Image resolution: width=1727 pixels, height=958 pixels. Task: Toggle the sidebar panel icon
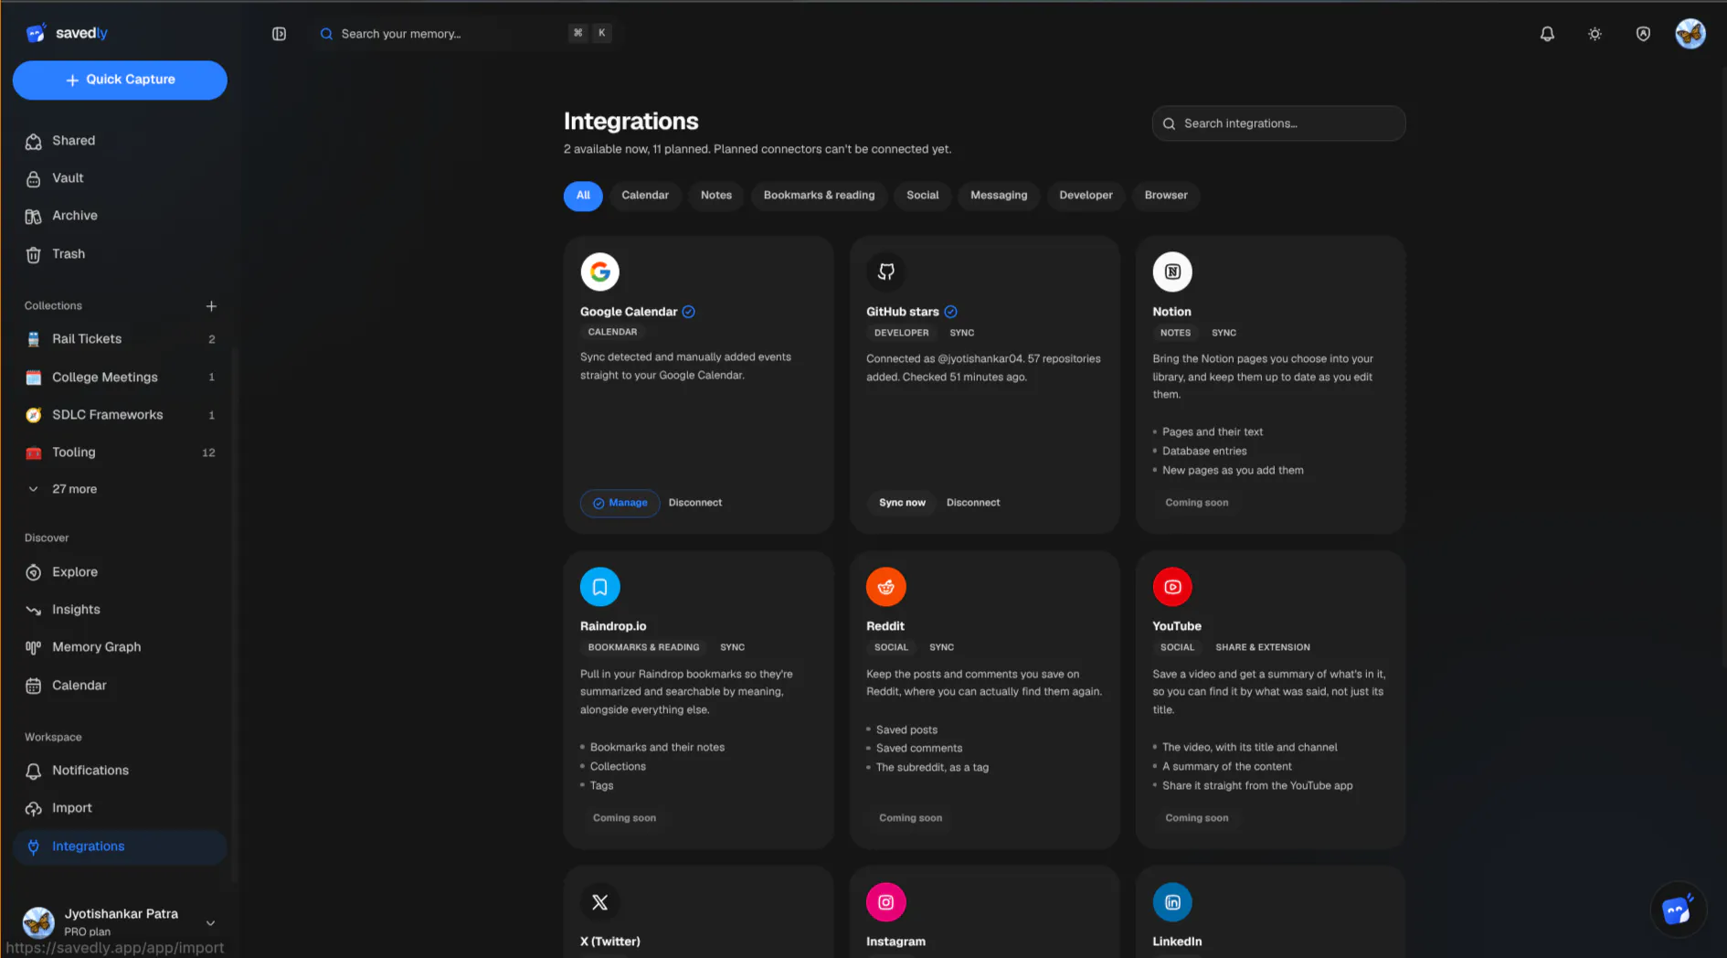(279, 34)
